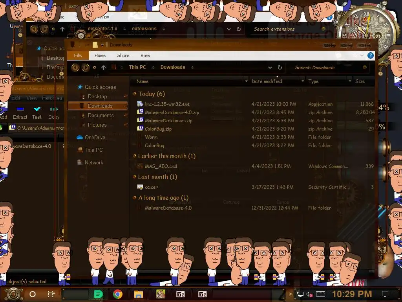Open the Name column filter dropdown
Screen dimensions: 402x302
point(246,81)
